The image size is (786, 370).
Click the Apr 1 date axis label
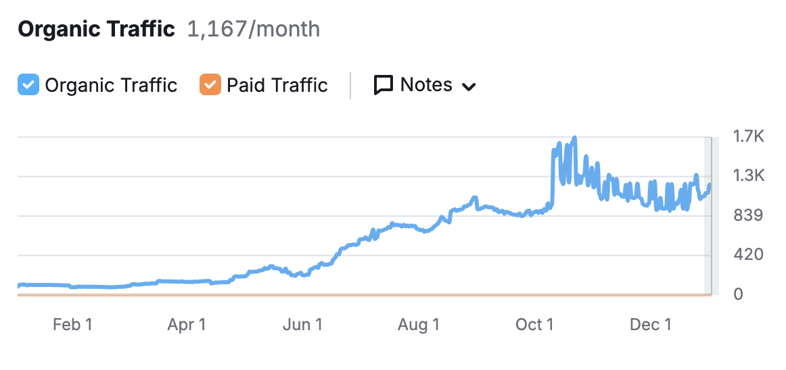(x=187, y=325)
